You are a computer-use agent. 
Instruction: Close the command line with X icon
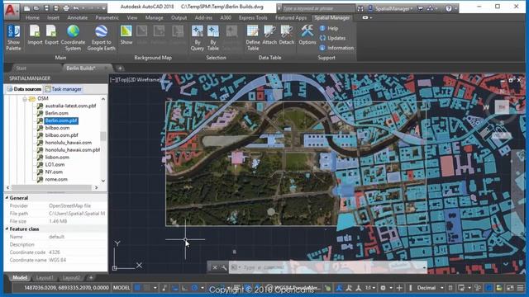coord(215,267)
